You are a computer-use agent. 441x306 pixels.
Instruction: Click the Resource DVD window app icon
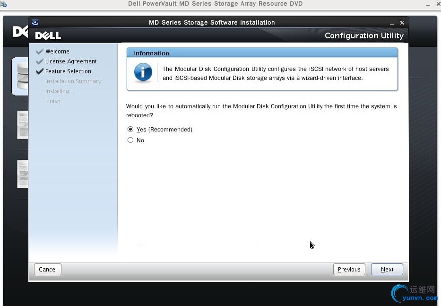pos(3,4)
